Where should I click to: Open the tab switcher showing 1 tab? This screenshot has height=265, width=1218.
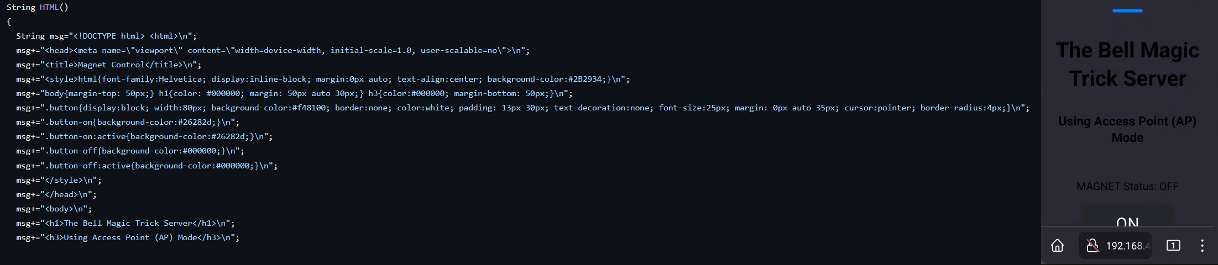pos(1173,246)
